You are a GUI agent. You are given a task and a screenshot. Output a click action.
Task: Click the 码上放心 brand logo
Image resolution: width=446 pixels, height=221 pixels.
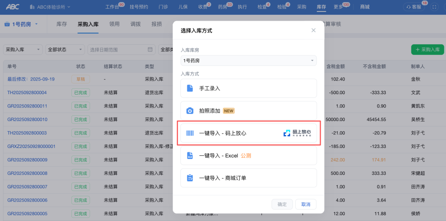[297, 133]
